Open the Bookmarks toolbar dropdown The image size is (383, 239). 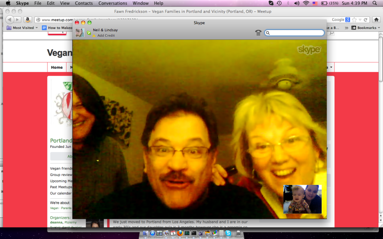click(365, 28)
